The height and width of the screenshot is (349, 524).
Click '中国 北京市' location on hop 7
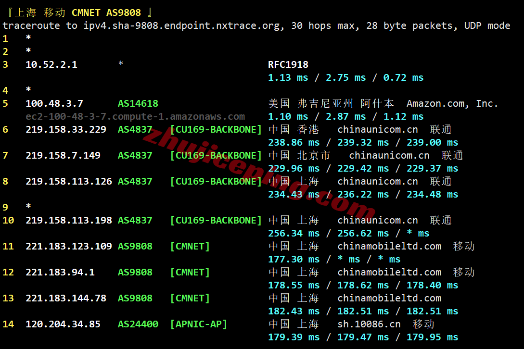299,156
